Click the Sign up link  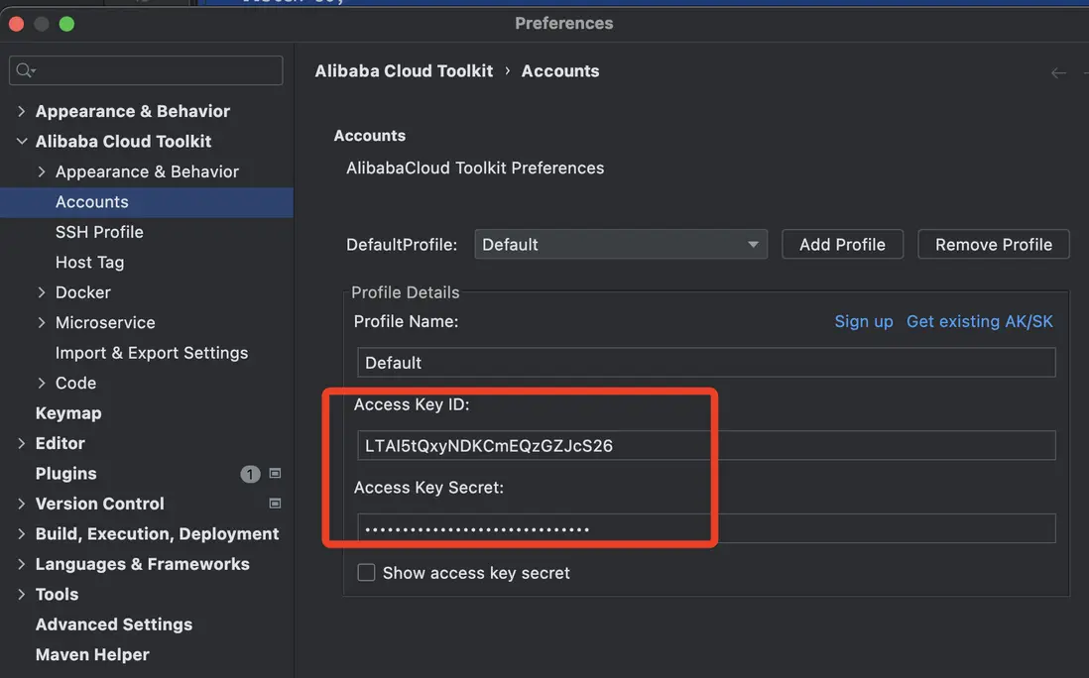click(x=863, y=321)
